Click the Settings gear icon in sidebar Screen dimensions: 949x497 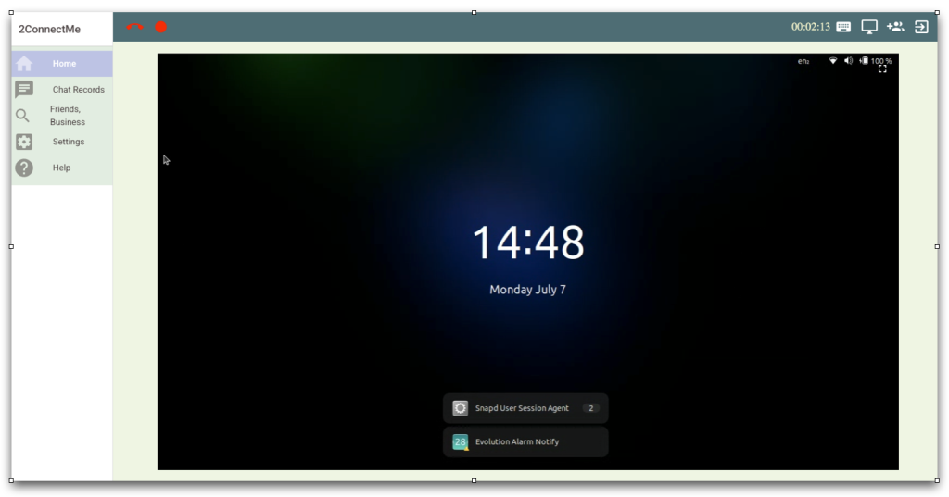tap(24, 142)
